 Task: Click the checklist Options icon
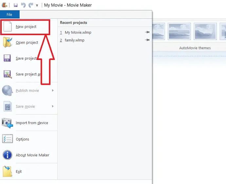[8, 138]
